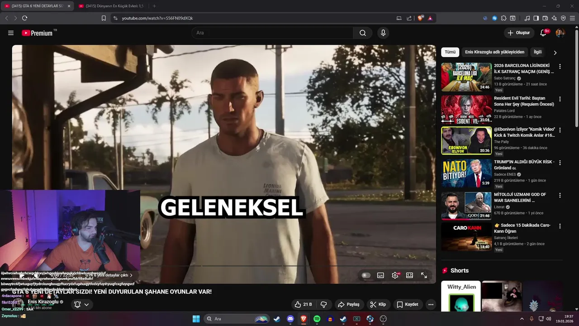Screen dimensions: 579x326
Task: Start voice search with microphone
Action: point(383,33)
